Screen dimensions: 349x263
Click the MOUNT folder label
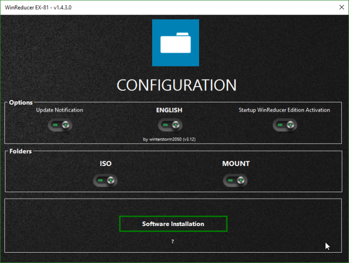point(236,163)
